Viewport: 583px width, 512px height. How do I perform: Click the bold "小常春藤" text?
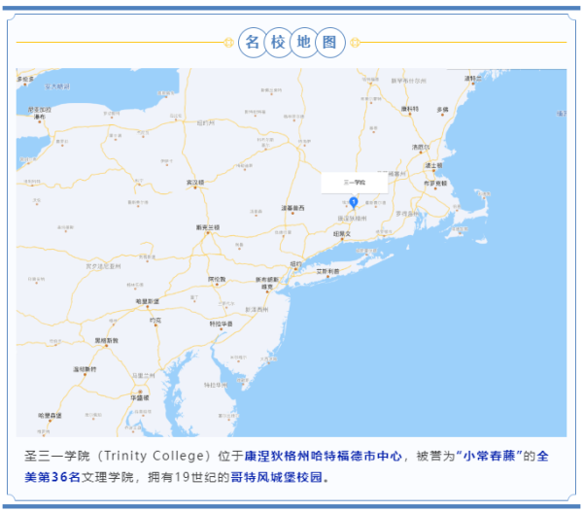(x=493, y=455)
